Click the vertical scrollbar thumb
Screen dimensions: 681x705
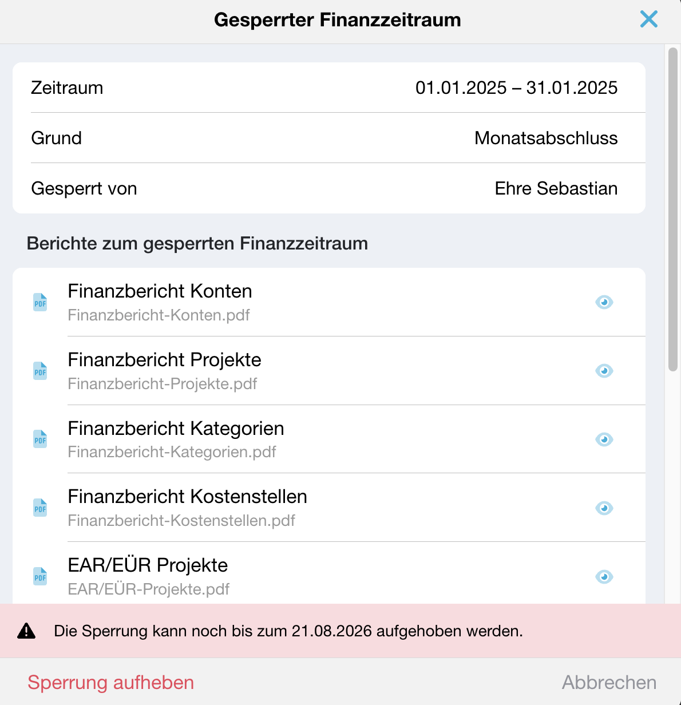click(673, 210)
